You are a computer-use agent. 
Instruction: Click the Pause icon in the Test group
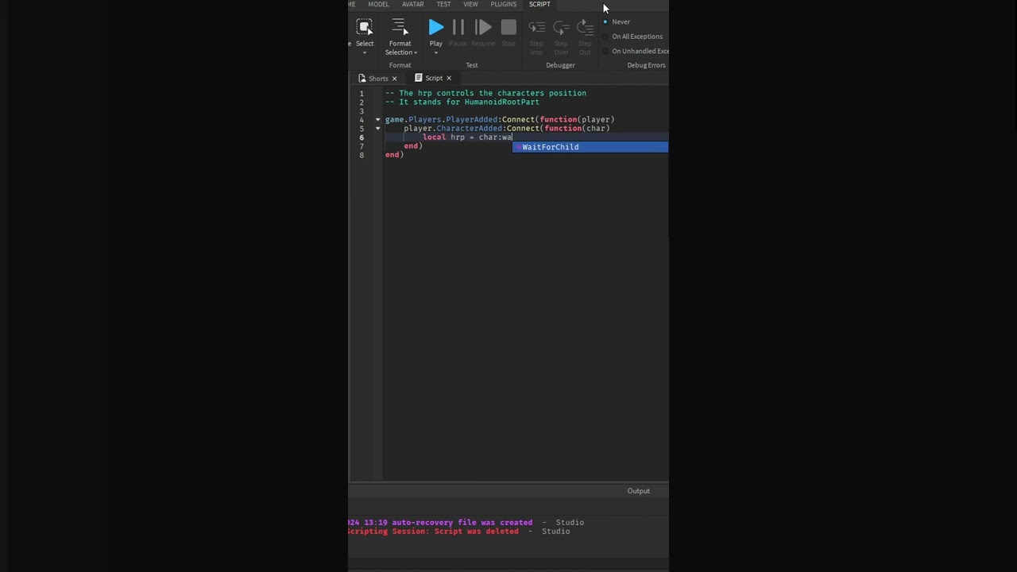click(458, 28)
